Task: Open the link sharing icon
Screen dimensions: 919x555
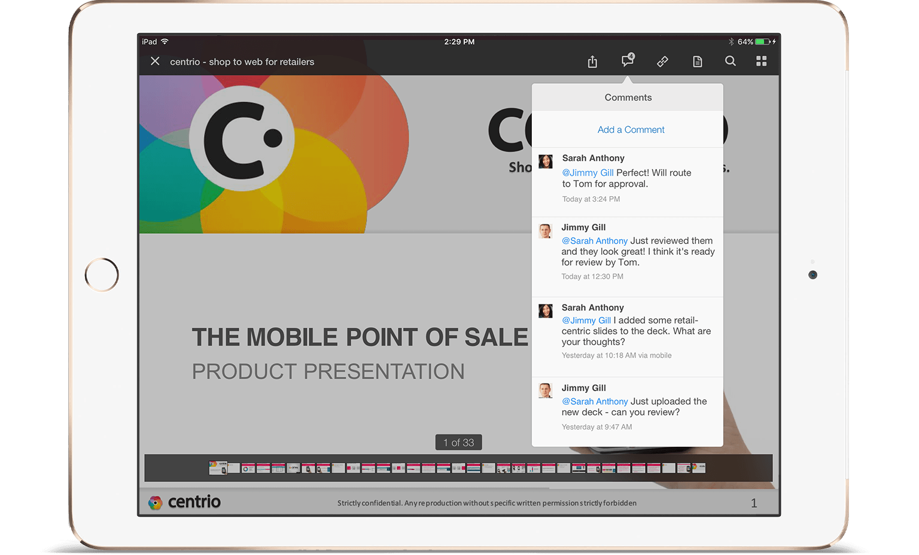Action: [x=662, y=62]
